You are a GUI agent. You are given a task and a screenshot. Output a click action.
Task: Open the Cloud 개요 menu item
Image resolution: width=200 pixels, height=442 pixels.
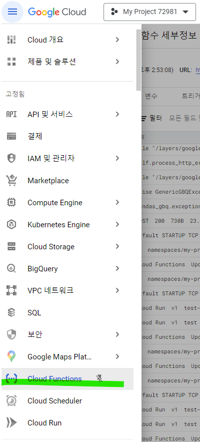(x=67, y=40)
